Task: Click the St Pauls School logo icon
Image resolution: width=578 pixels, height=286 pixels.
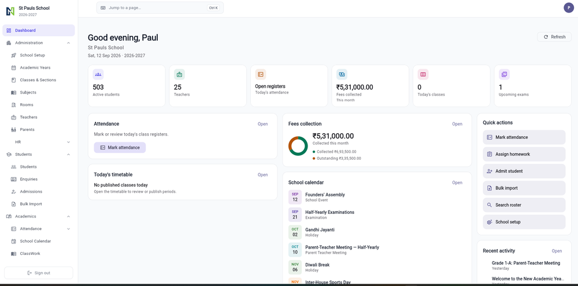Action: pos(10,11)
